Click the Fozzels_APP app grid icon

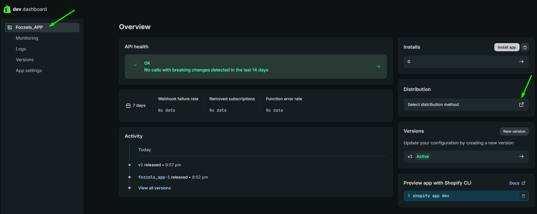pos(10,27)
